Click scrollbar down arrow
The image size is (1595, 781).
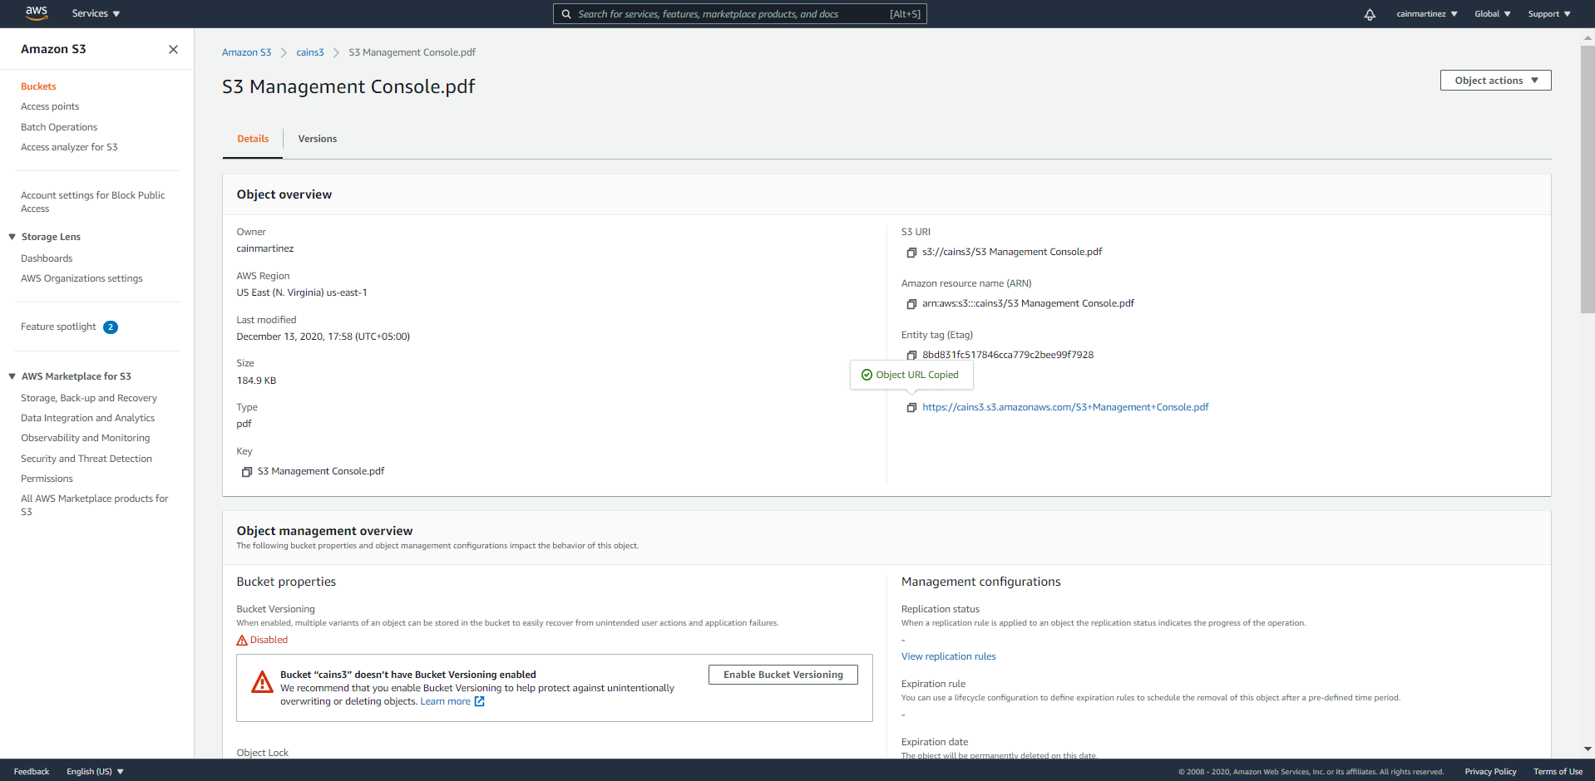point(1588,749)
